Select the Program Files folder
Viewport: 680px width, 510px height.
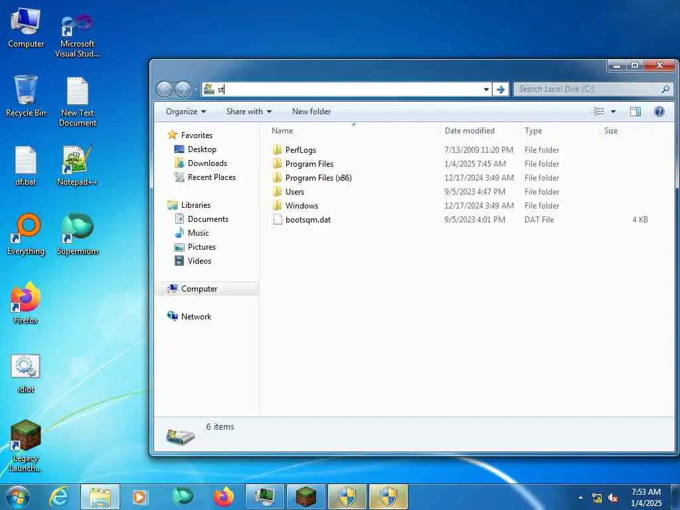(303, 163)
